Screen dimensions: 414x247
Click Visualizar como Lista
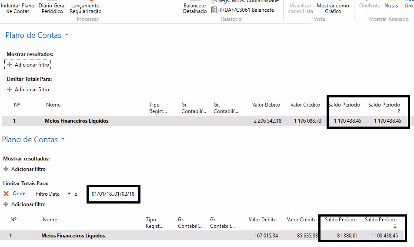click(x=301, y=8)
